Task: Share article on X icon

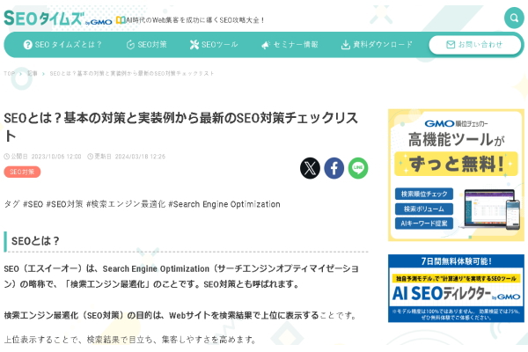Action: [x=310, y=168]
